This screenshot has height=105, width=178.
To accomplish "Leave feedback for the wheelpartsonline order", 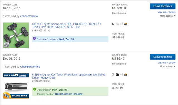I will (162, 57).
